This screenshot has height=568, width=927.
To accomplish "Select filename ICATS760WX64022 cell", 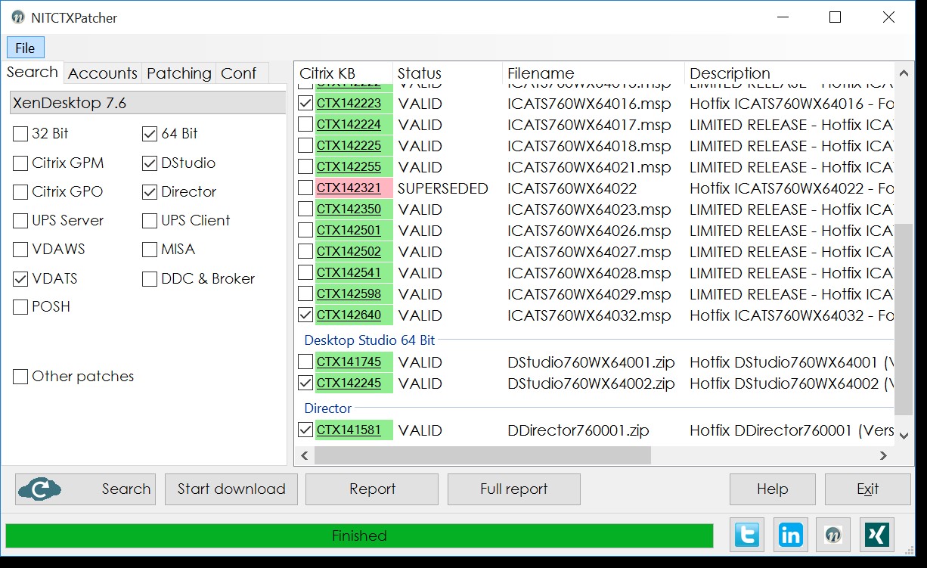I will click(x=572, y=188).
